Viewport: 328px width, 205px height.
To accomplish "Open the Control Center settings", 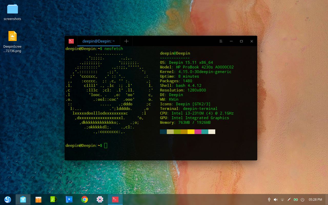I will tap(100, 199).
